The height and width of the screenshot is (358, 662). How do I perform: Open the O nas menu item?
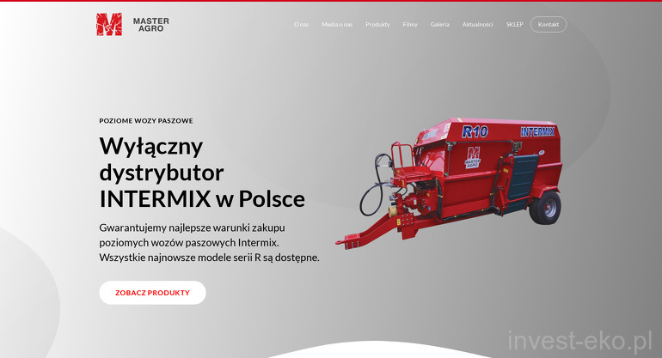click(301, 24)
